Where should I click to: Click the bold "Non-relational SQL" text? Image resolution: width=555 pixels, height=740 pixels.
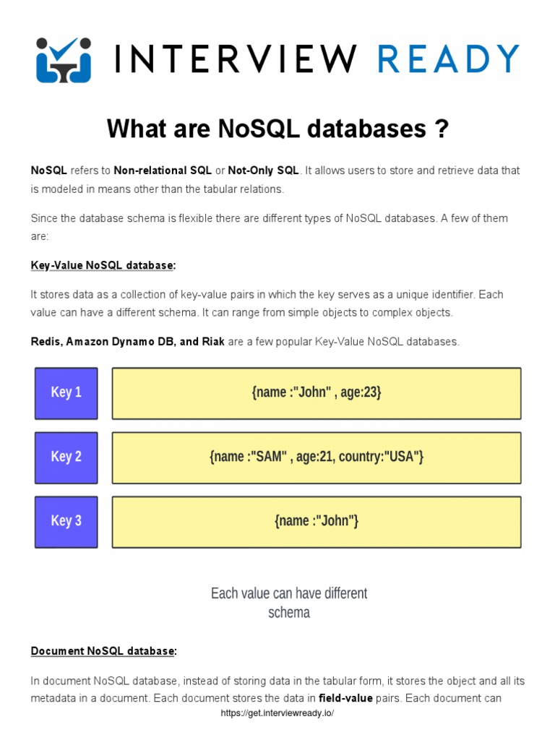tap(163, 171)
